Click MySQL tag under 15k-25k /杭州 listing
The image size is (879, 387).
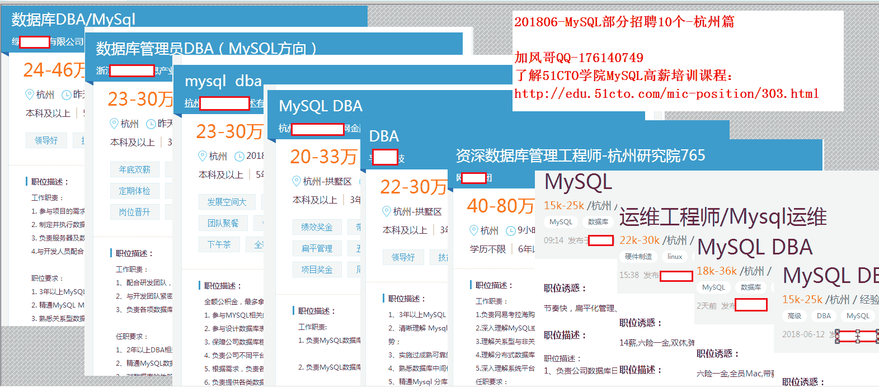click(561, 222)
